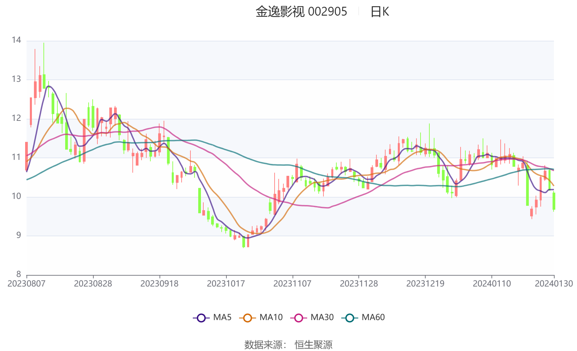Click the y-axis price label 8
Image resolution: width=577 pixels, height=351 pixels.
[x=19, y=274]
